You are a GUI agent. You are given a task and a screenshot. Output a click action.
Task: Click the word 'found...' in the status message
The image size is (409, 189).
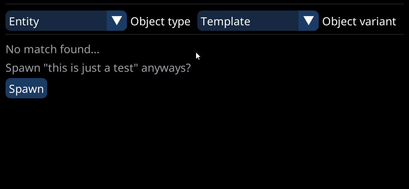pos(82,50)
